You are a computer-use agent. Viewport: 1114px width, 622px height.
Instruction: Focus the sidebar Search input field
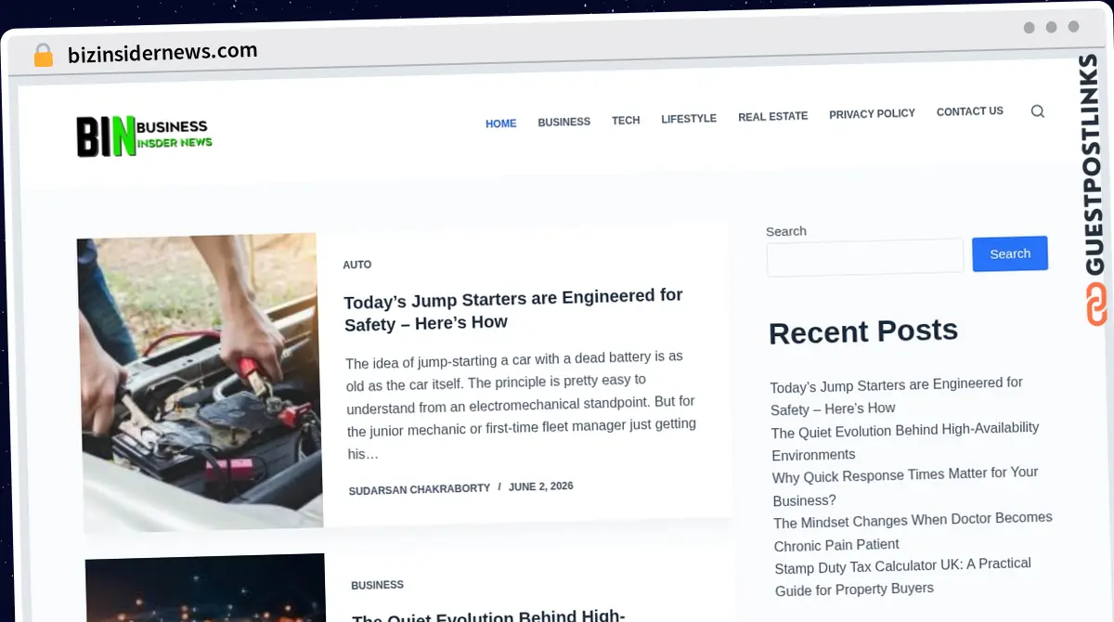tap(865, 257)
